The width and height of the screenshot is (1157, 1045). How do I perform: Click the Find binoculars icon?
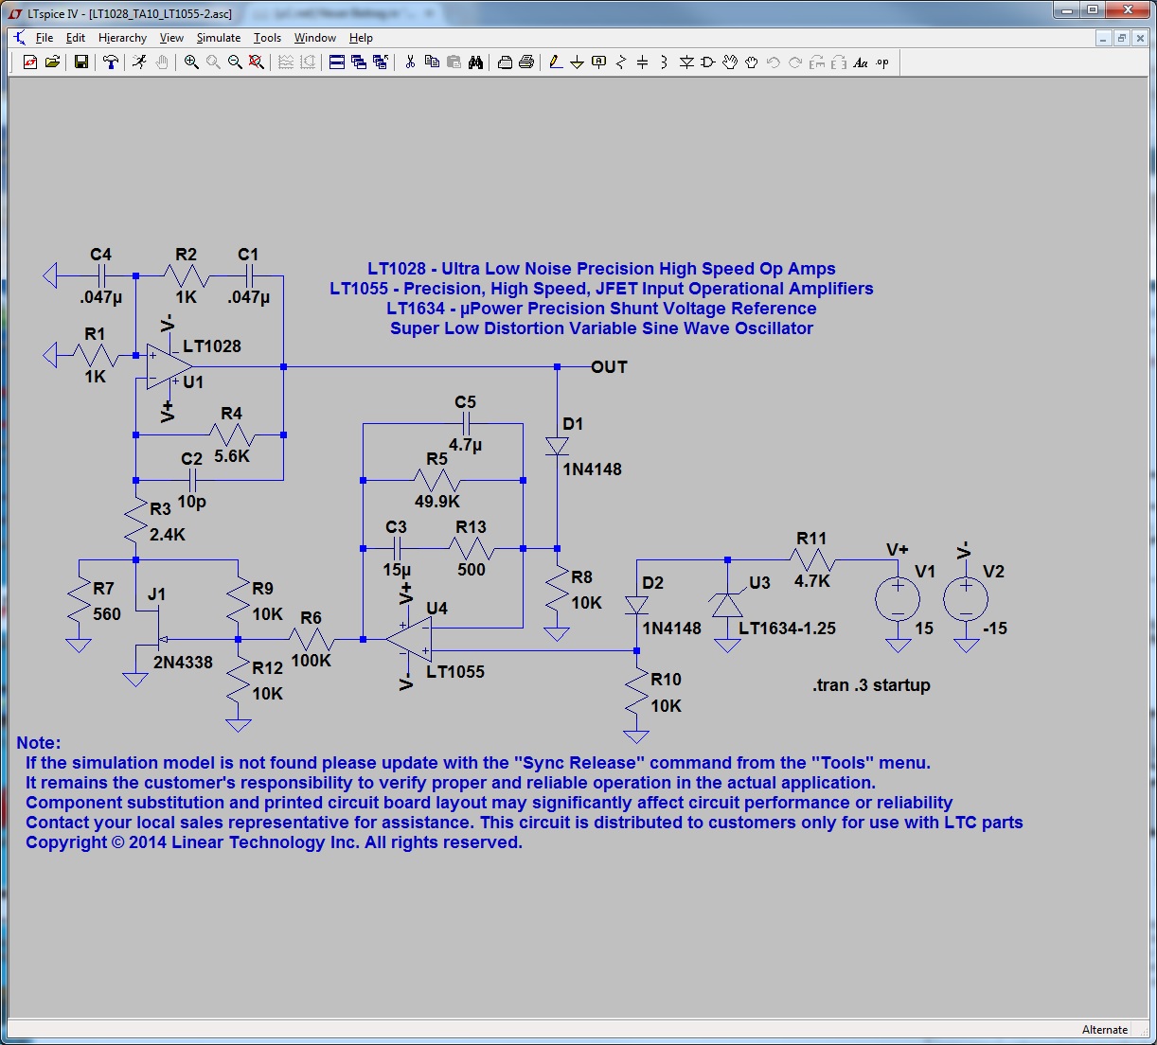coord(475,62)
